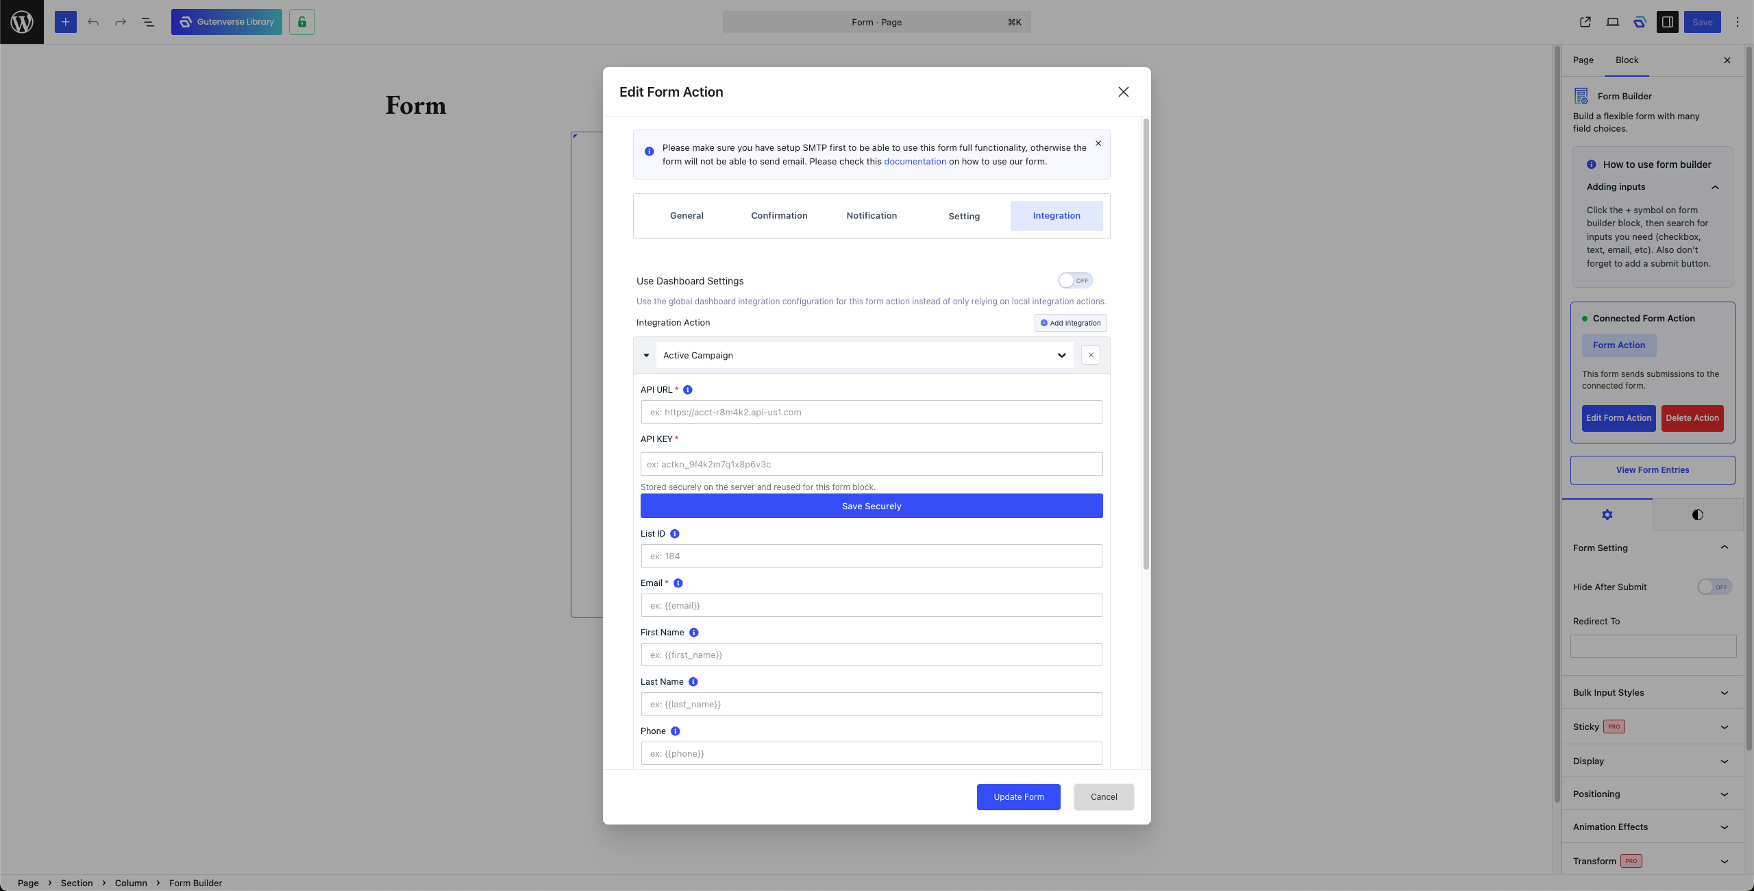Viewport: 1754px width, 891px height.
Task: Open the documentation link in notice
Action: click(915, 162)
